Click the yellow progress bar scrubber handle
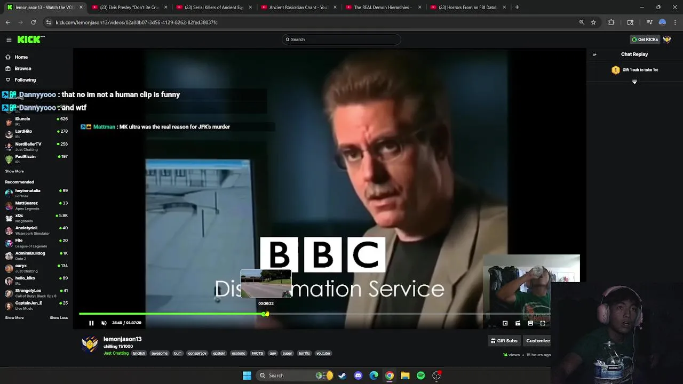The width and height of the screenshot is (683, 384). [265, 314]
